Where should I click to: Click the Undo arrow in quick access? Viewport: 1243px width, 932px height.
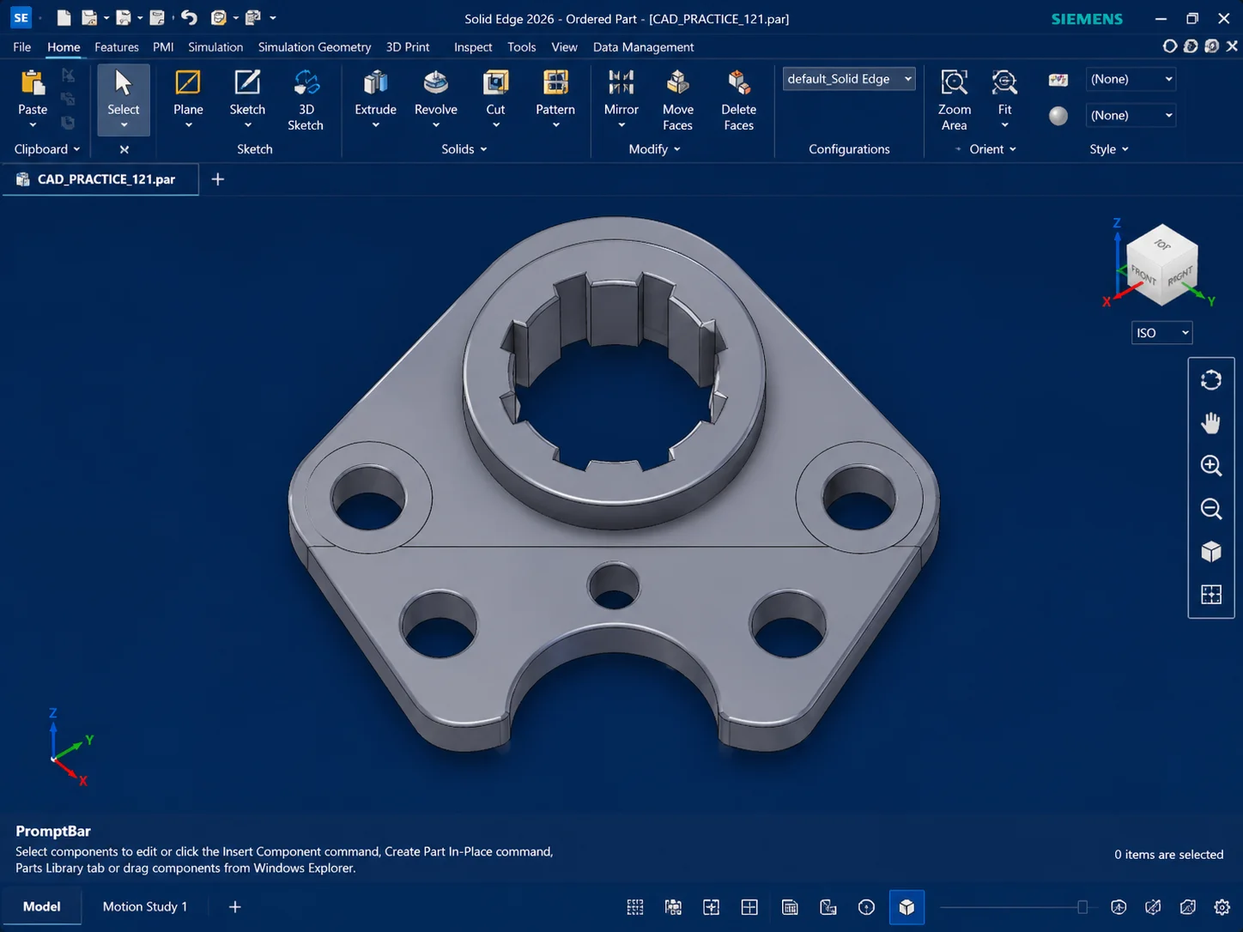coord(189,17)
